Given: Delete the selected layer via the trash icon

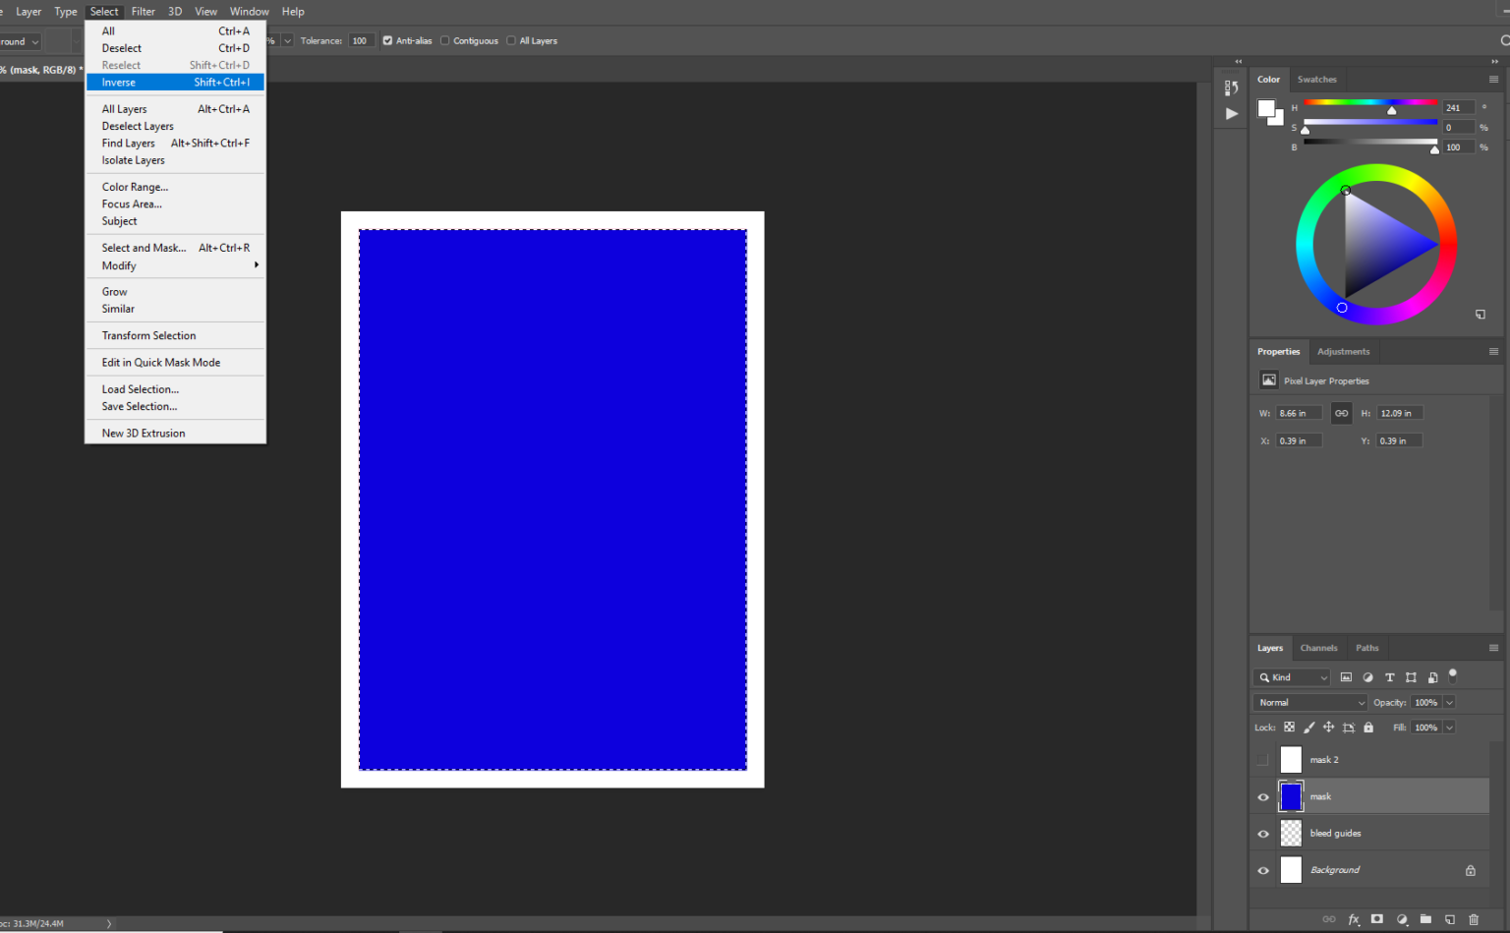Looking at the screenshot, I should click(1474, 919).
